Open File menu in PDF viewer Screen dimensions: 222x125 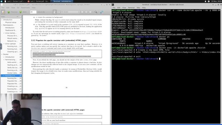(3, 8)
